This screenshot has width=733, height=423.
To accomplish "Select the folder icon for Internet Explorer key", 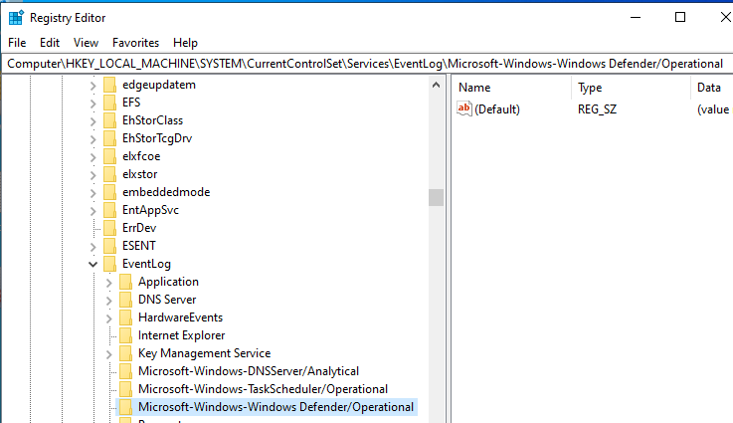I will click(125, 335).
